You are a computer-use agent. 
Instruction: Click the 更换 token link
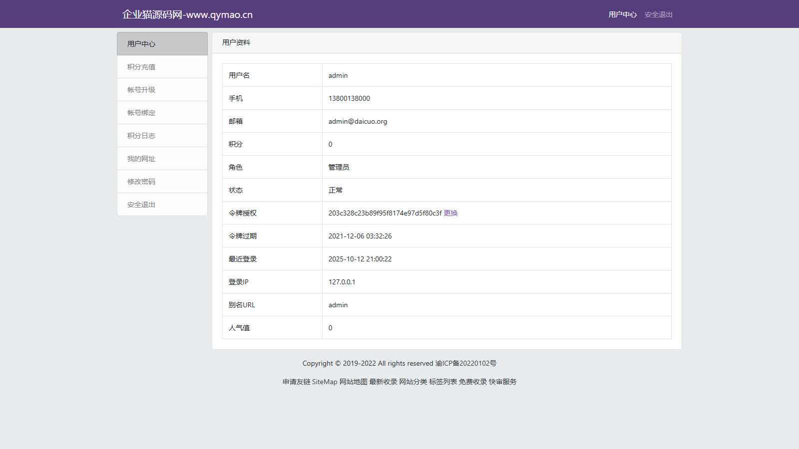[450, 213]
